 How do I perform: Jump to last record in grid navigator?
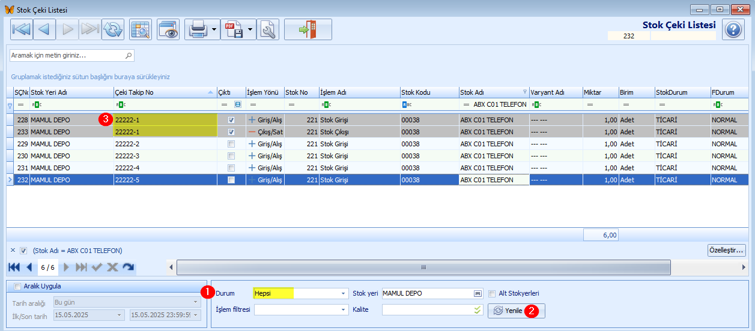pos(81,267)
